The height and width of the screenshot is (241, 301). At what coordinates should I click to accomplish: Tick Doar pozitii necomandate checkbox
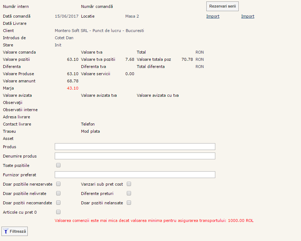click(58, 203)
